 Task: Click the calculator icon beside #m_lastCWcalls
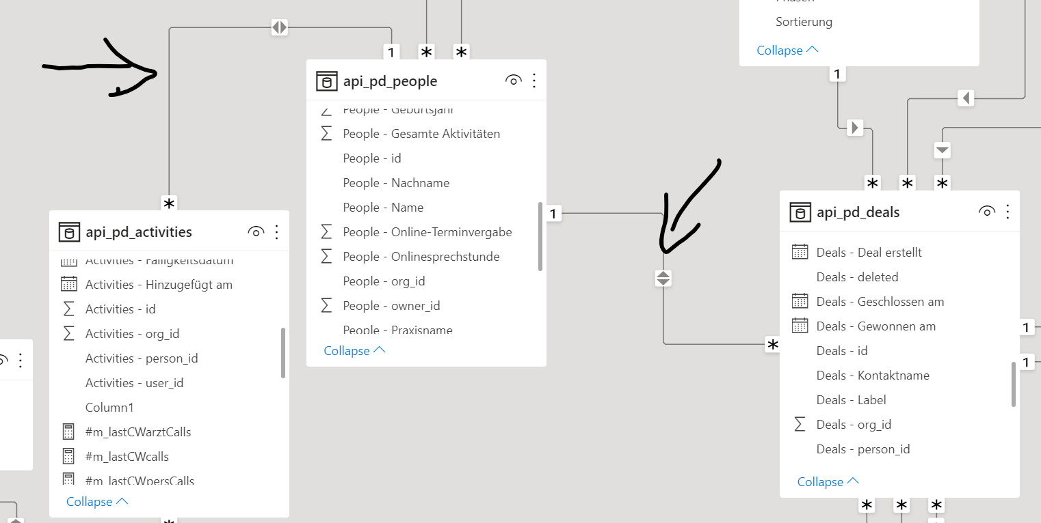[68, 456]
